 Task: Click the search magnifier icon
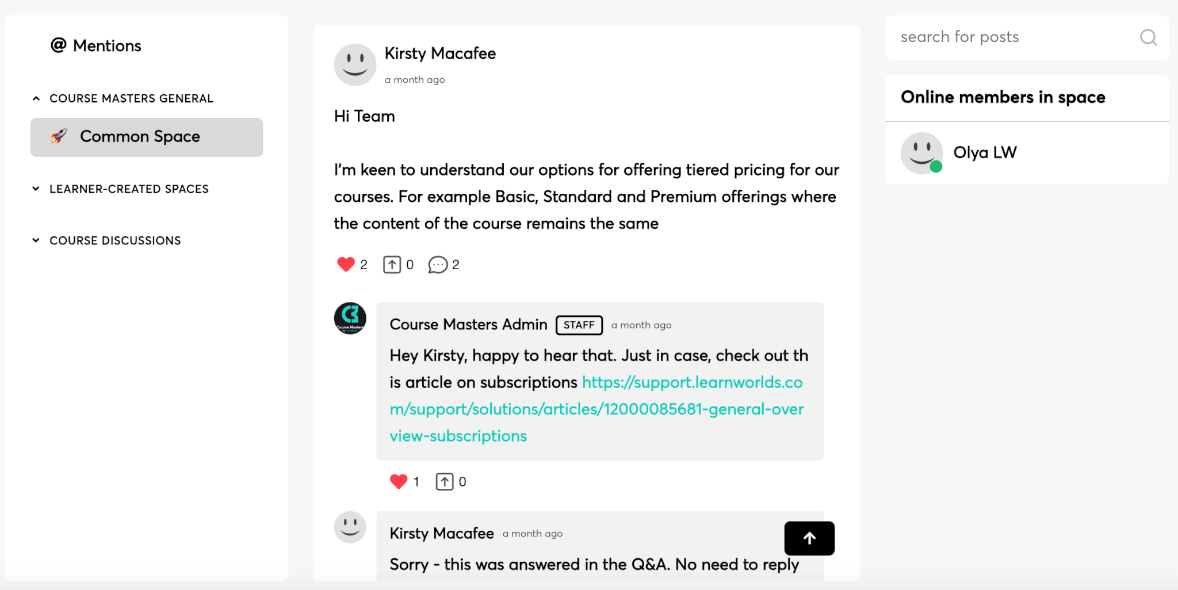point(1148,37)
